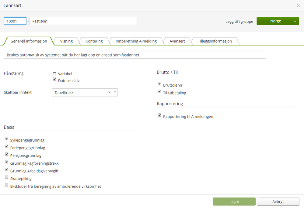The width and height of the screenshot is (304, 209).
Task: Click the Lagre button
Action: pos(234,201)
